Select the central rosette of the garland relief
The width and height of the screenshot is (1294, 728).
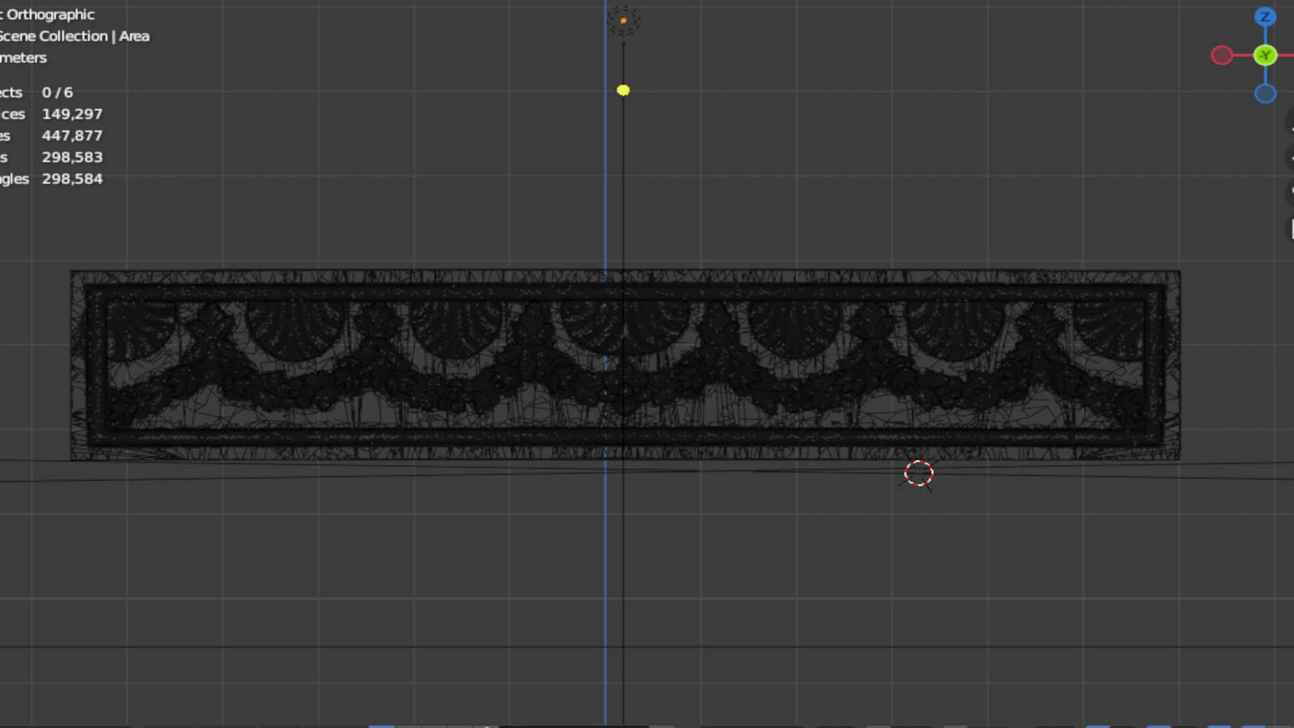click(x=624, y=391)
